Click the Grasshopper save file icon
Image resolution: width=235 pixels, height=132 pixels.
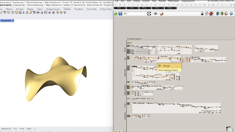[x=120, y=14]
